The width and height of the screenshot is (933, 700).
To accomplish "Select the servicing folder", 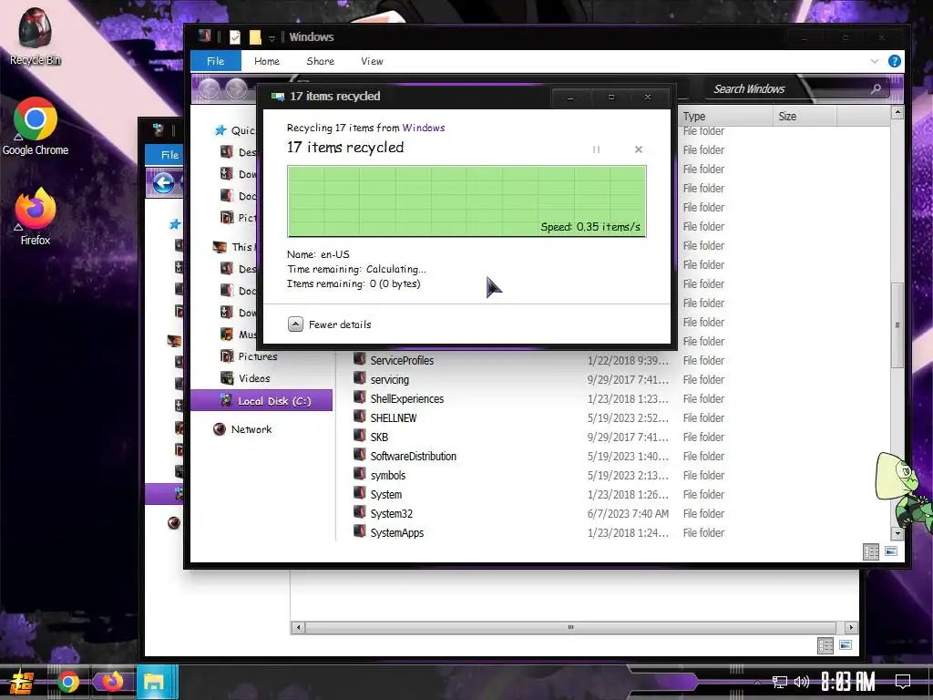I will [390, 380].
